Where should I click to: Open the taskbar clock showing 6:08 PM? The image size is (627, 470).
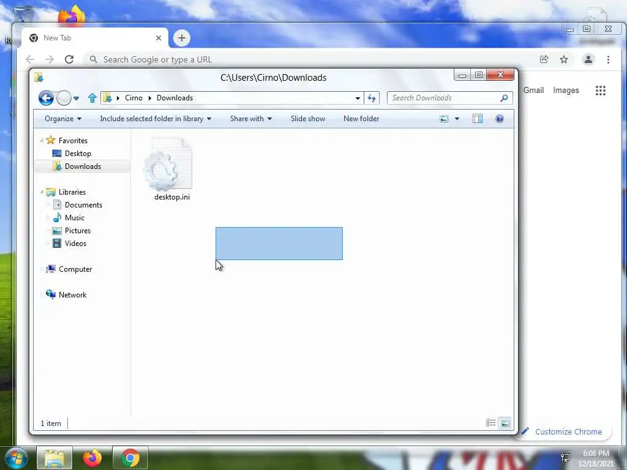coord(595,458)
